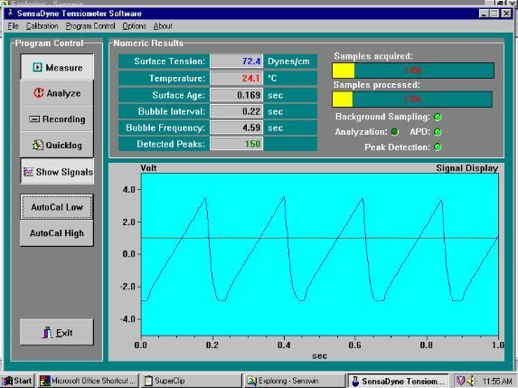Screen dimensions: 518x388
Task: Click the 11:55 AM taskbar clock
Action: [x=497, y=381]
